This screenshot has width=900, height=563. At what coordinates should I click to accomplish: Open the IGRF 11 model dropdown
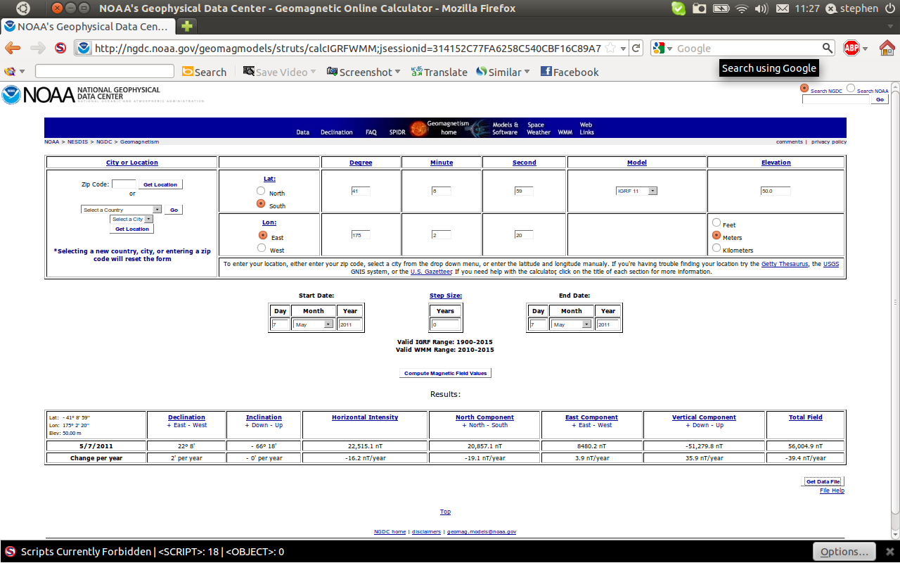click(636, 191)
